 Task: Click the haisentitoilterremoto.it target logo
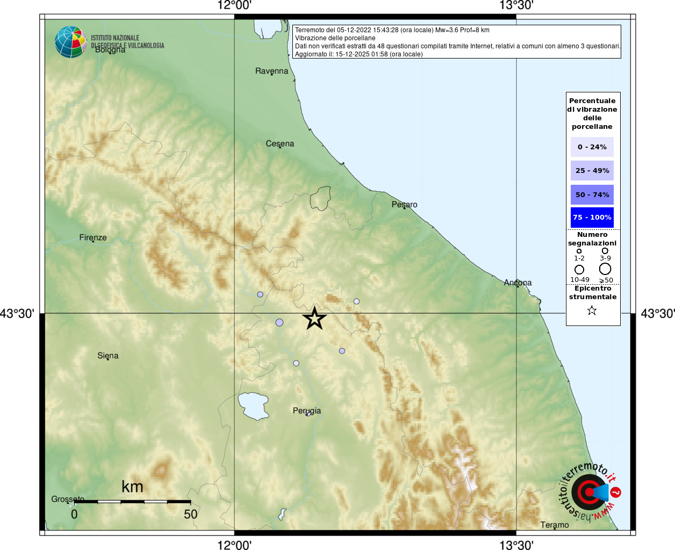[590, 491]
